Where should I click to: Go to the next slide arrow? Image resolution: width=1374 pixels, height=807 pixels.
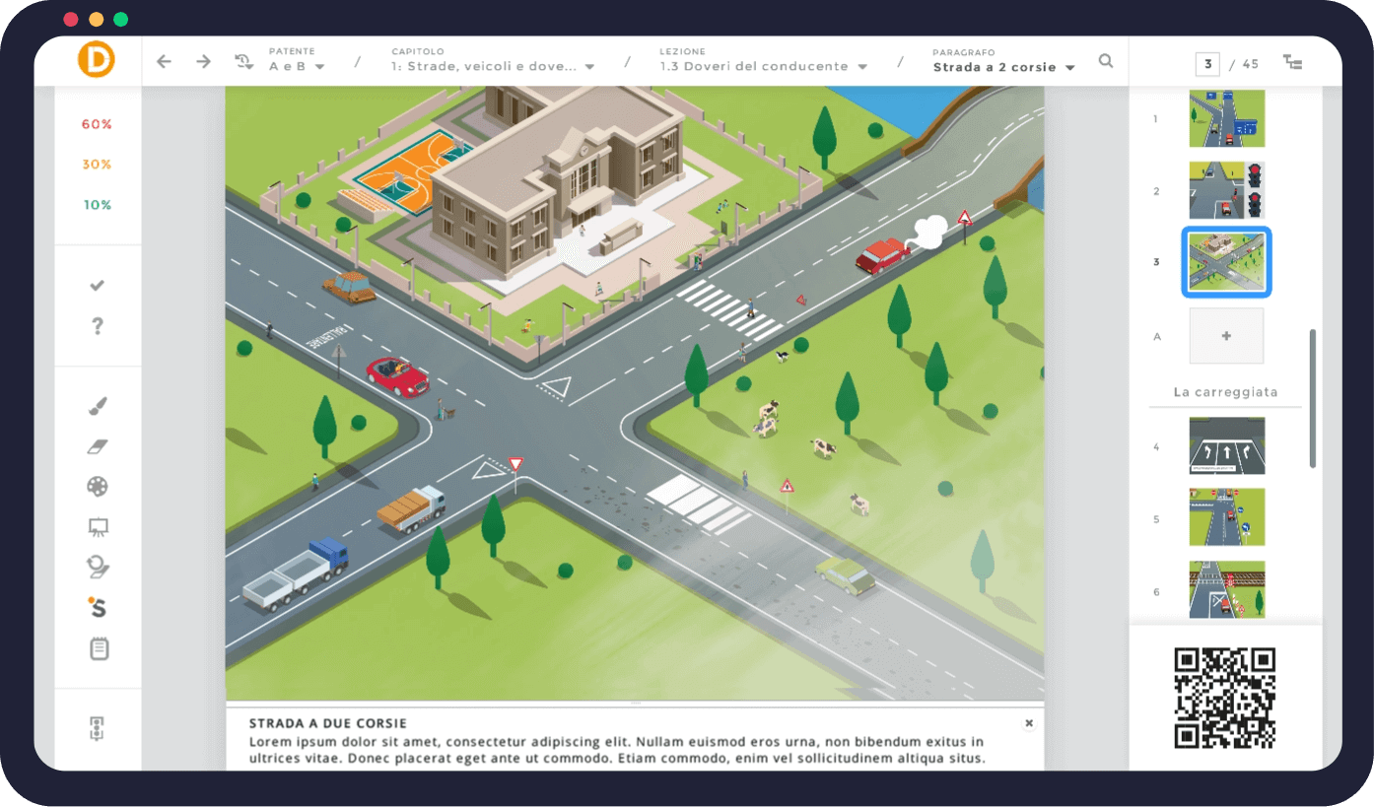203,62
